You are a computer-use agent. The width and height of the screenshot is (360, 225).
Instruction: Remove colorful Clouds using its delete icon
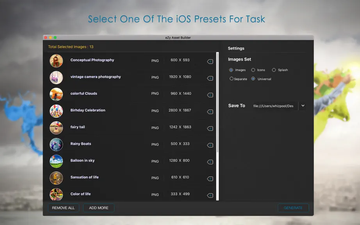(x=210, y=95)
